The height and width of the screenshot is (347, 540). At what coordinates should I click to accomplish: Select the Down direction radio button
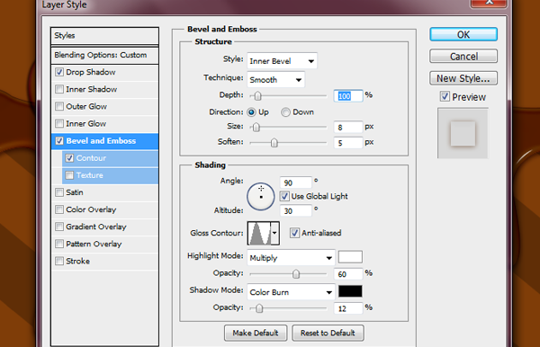[285, 112]
